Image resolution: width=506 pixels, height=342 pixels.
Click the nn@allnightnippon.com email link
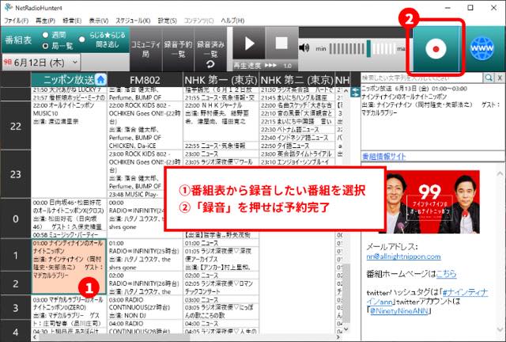[x=403, y=256]
